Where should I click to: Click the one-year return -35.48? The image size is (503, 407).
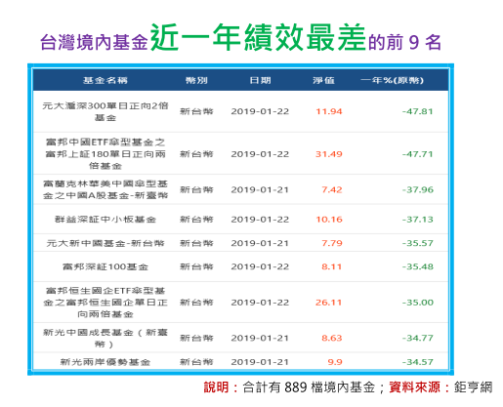click(417, 267)
